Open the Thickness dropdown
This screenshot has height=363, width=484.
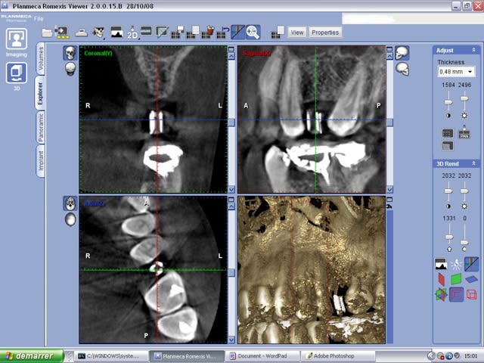pyautogui.click(x=456, y=72)
